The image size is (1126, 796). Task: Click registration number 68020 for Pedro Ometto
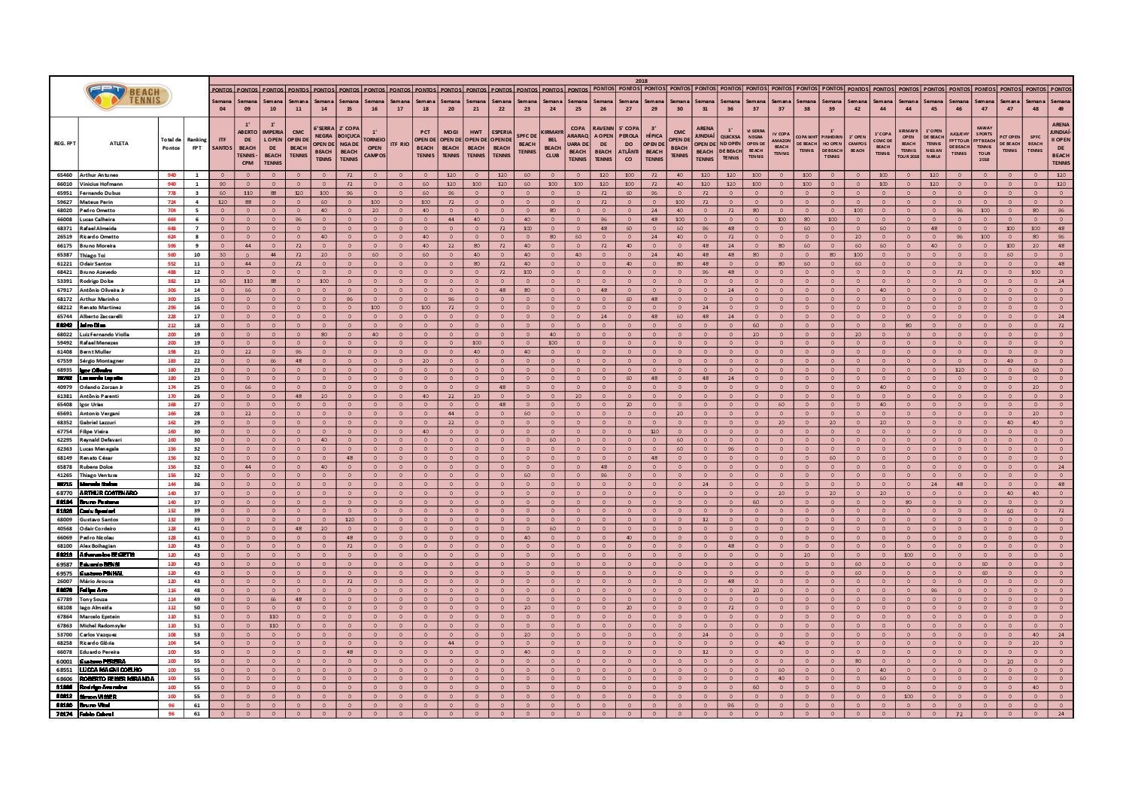tap(65, 211)
